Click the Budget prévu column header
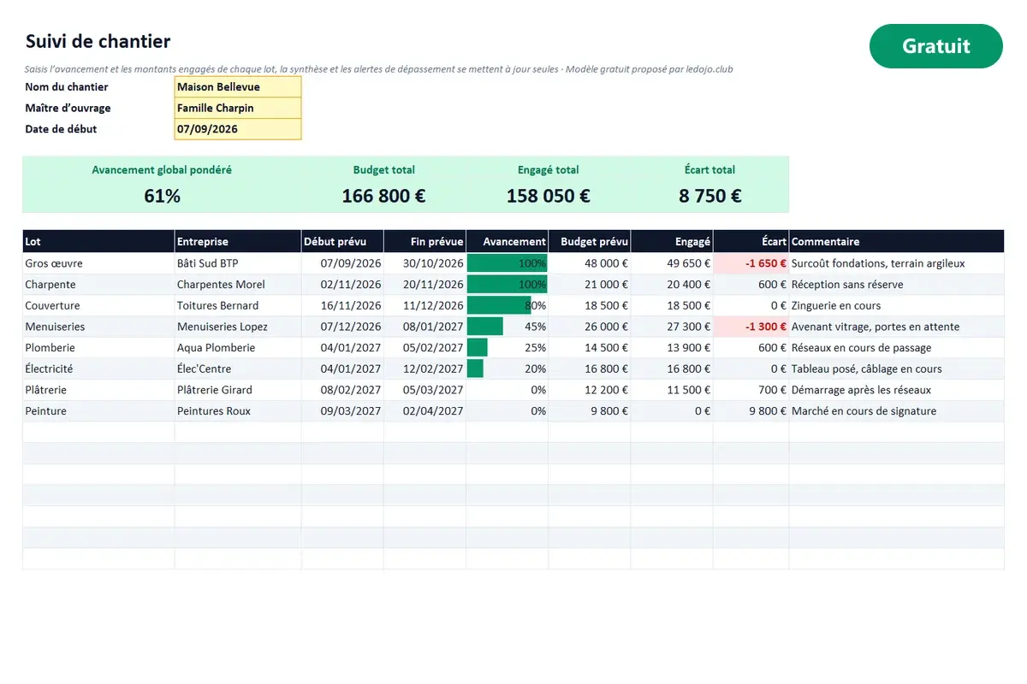This screenshot has height=684, width=1027. [x=589, y=242]
